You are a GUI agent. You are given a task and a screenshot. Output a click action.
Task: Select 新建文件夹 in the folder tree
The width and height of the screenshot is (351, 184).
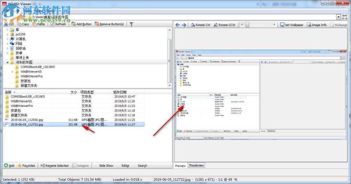[29, 86]
